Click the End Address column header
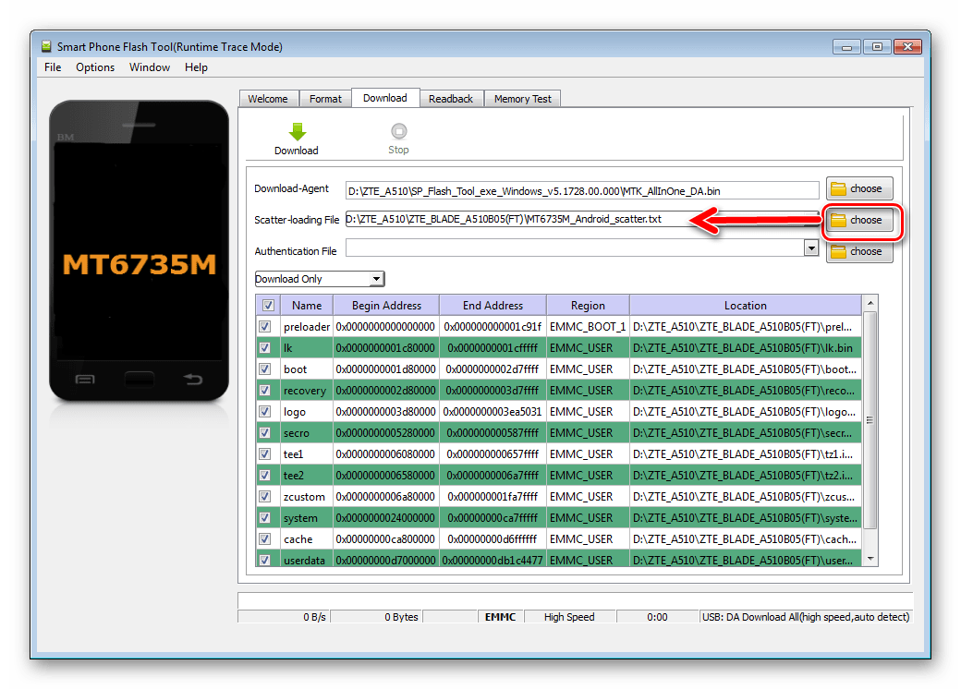Image resolution: width=961 pixels, height=689 pixels. point(493,305)
